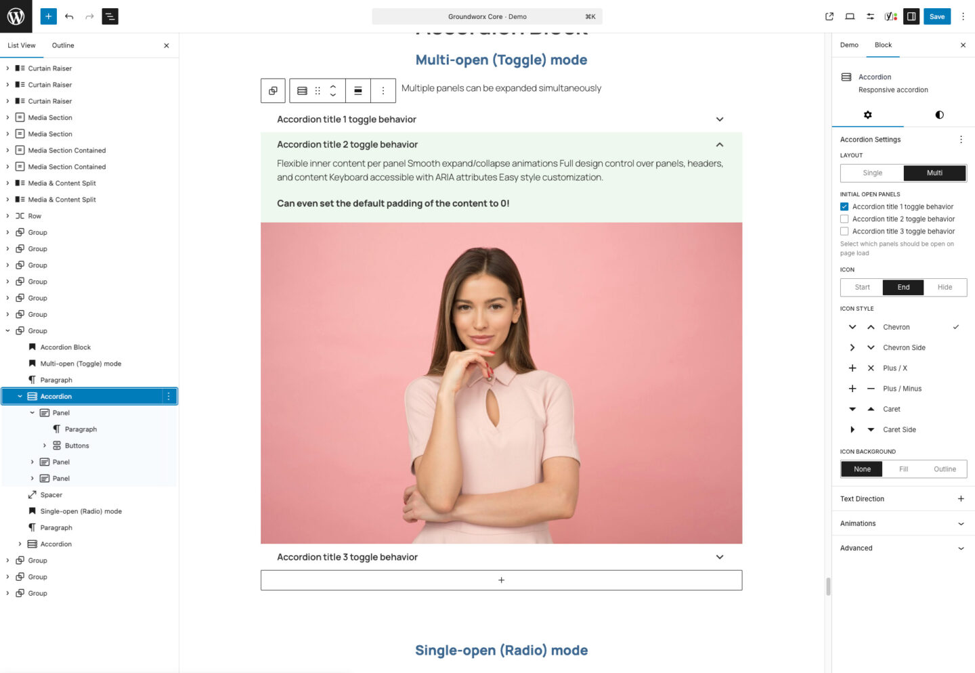Collapse the Accordion item in list view
The image size is (975, 673).
20,397
